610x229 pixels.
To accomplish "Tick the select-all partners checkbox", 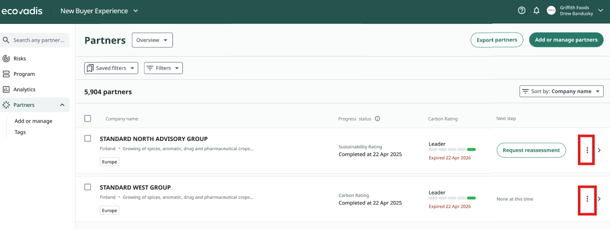I will tap(88, 119).
